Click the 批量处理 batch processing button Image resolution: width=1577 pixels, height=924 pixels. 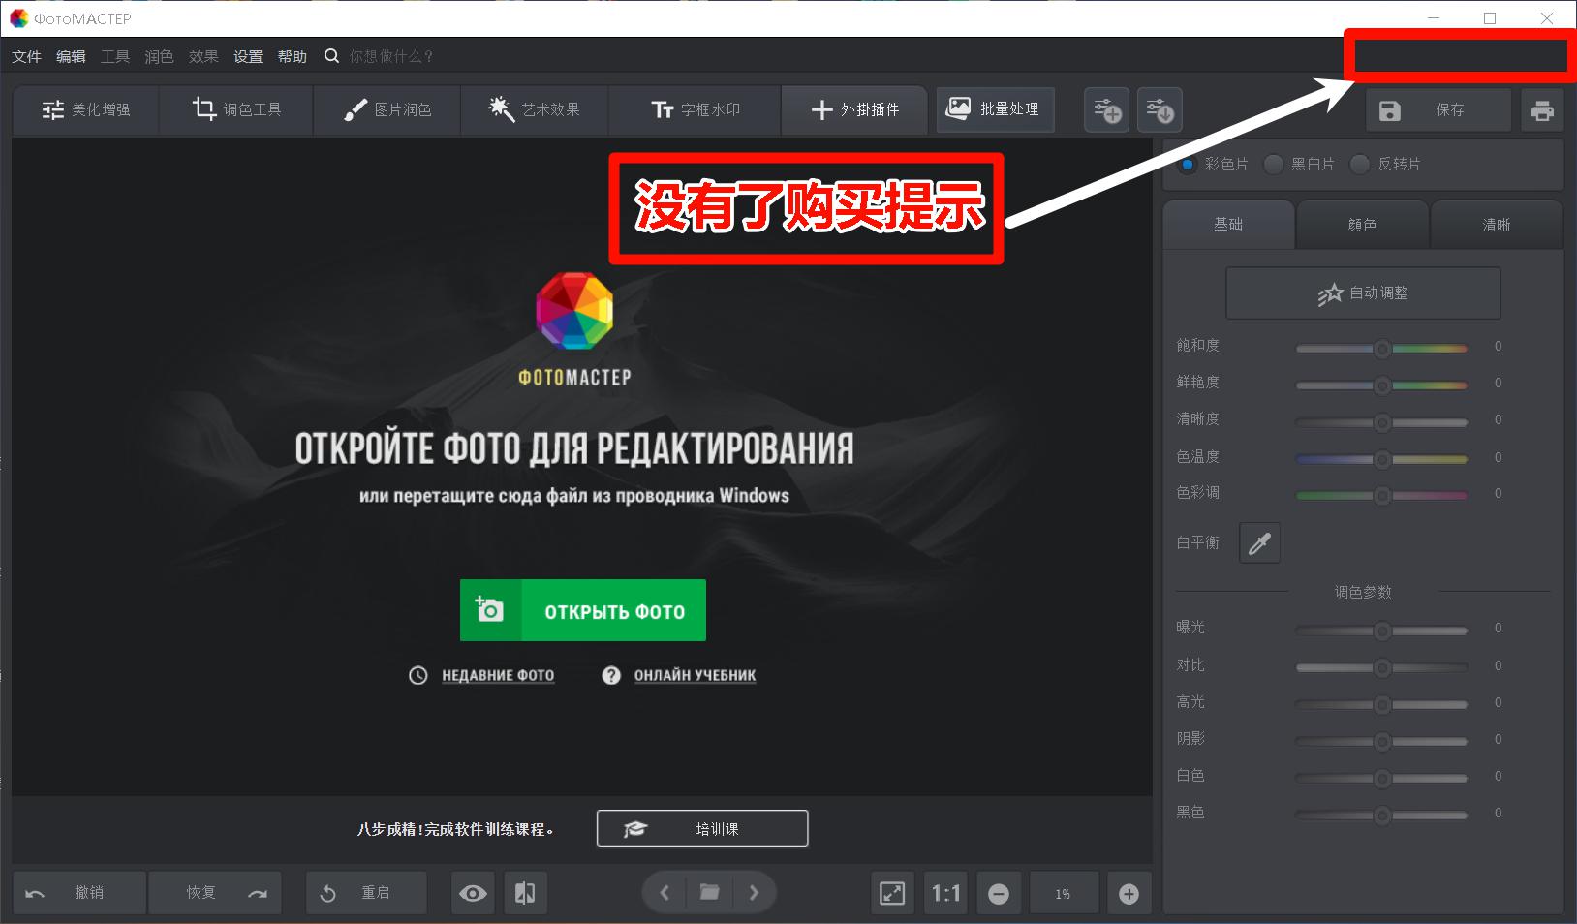click(995, 108)
